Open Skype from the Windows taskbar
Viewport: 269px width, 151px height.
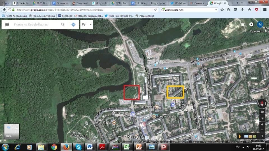[x=78, y=147]
